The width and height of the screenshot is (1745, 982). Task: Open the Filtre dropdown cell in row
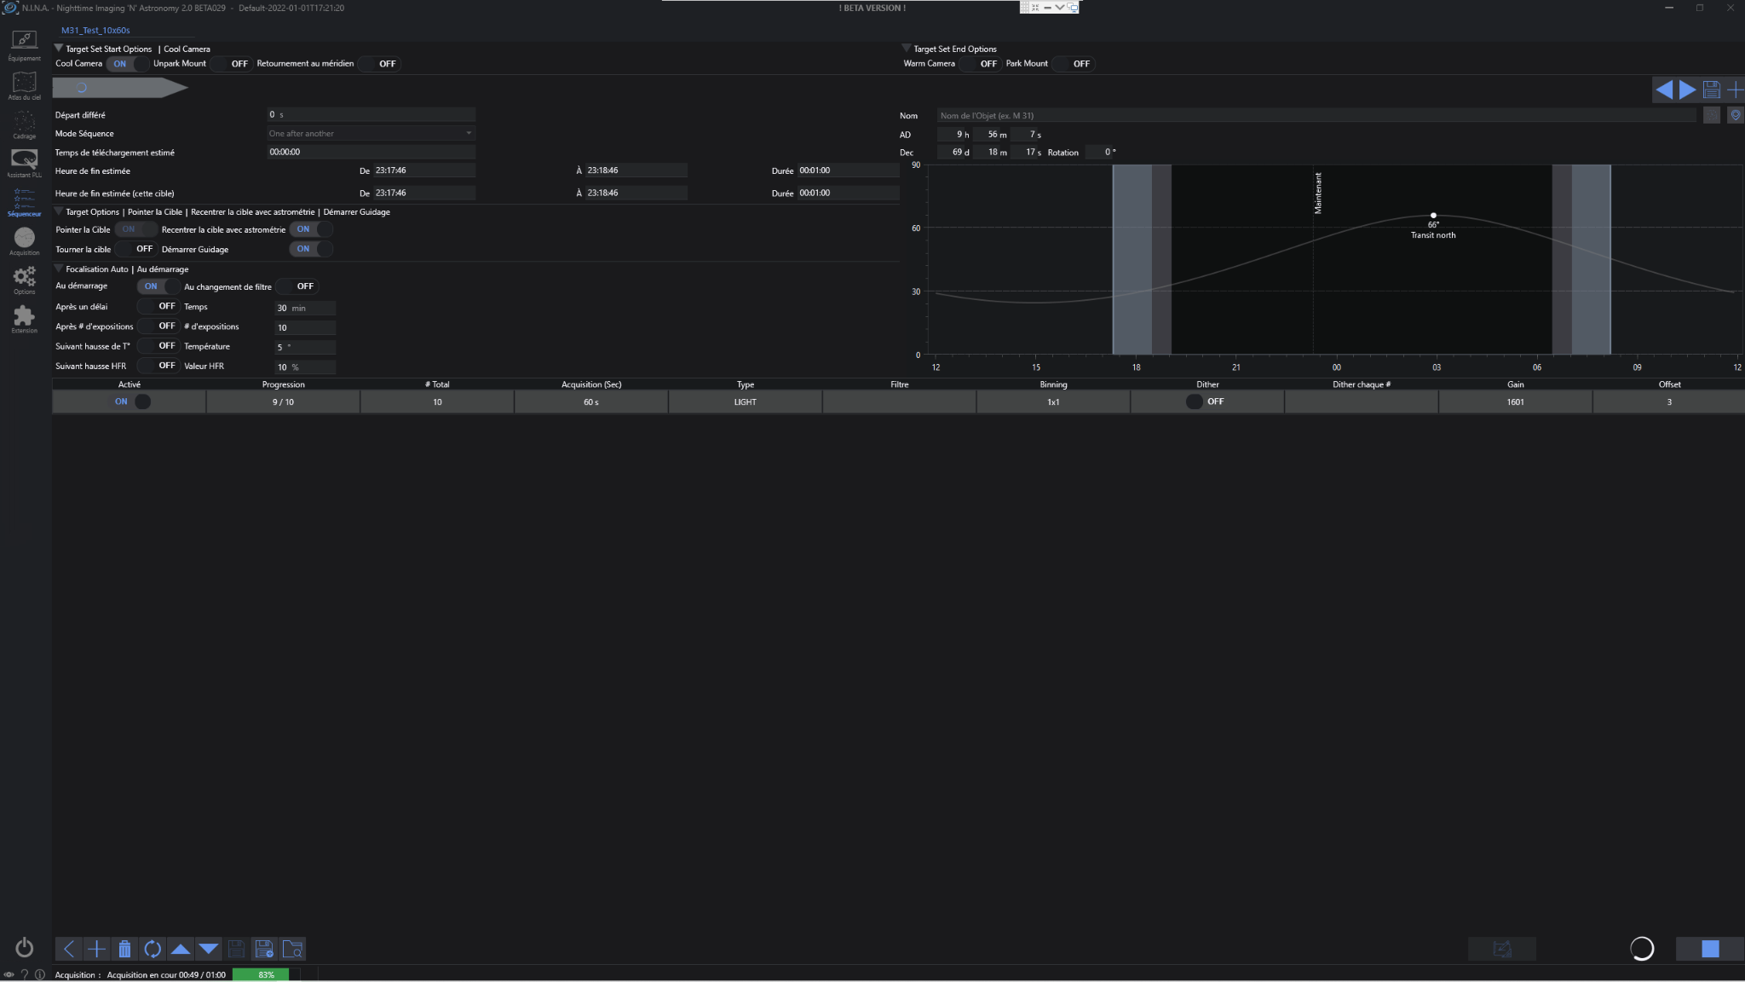[x=899, y=401]
